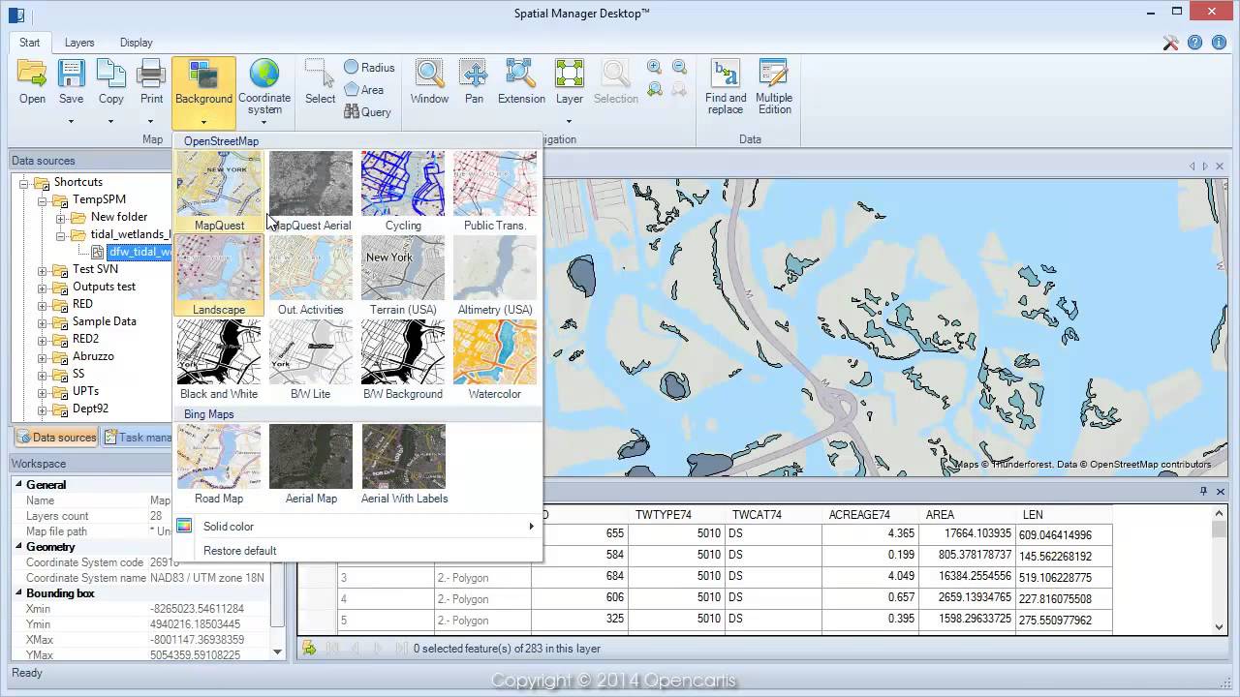The width and height of the screenshot is (1240, 697).
Task: Switch to the Display ribbon tab
Action: 136,43
